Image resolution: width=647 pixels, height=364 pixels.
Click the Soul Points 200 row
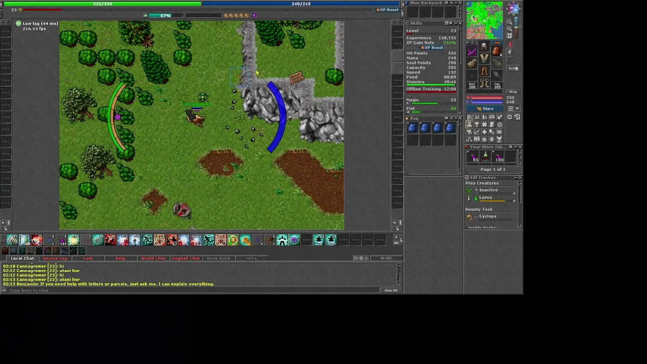[x=431, y=63]
